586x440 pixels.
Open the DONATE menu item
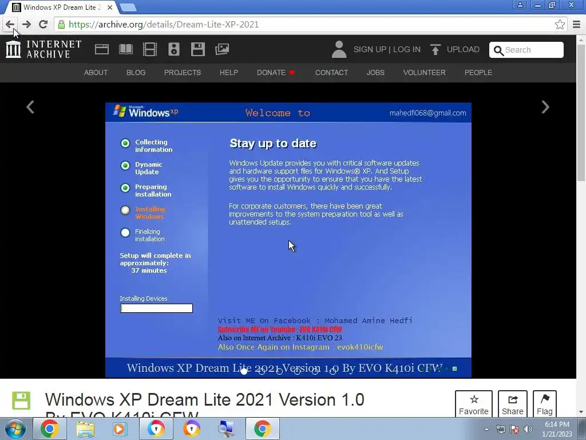point(276,73)
